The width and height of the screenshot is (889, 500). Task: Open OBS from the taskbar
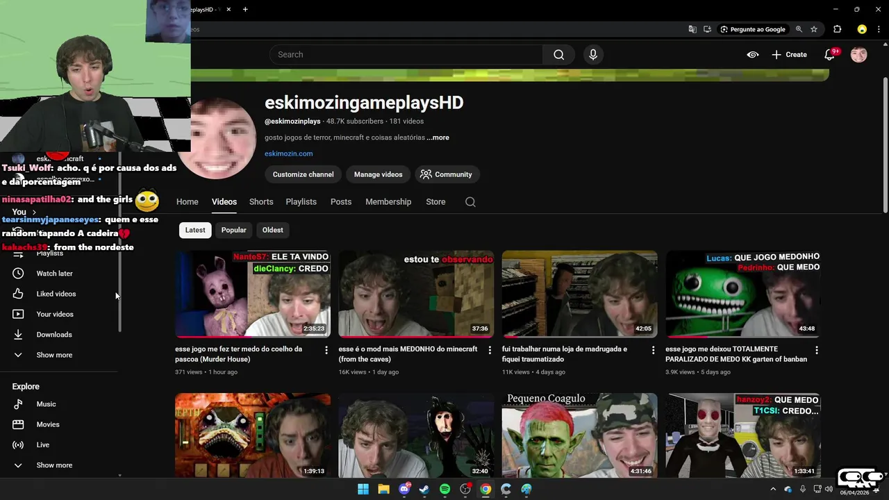pyautogui.click(x=465, y=490)
